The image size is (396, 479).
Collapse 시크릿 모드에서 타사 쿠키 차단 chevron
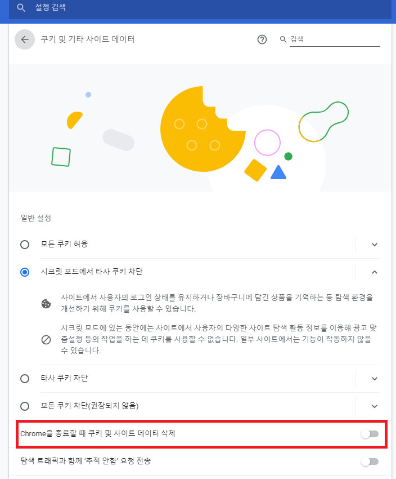tap(375, 272)
